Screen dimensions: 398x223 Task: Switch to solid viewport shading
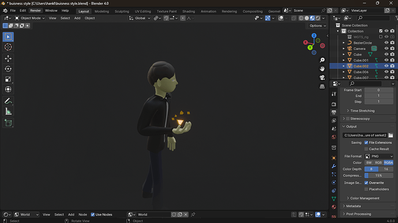point(307,18)
